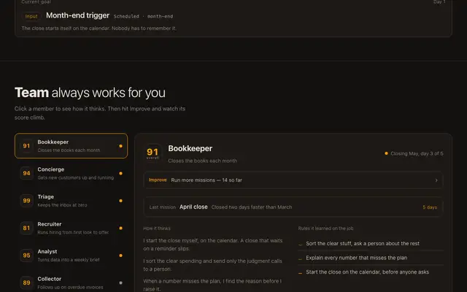This screenshot has height=292, width=467.
Task: Click the orange status dot on Analyst row
Action: click(120, 255)
